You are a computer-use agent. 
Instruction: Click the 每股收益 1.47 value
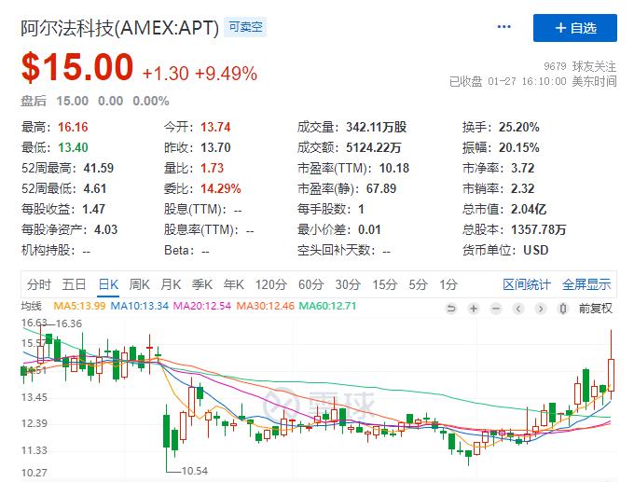pos(94,209)
